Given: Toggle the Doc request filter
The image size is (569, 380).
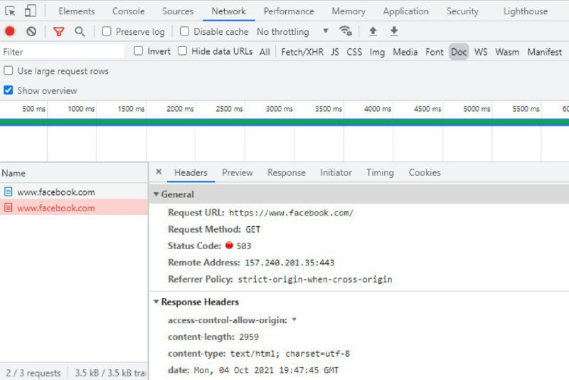Looking at the screenshot, I should [x=459, y=52].
